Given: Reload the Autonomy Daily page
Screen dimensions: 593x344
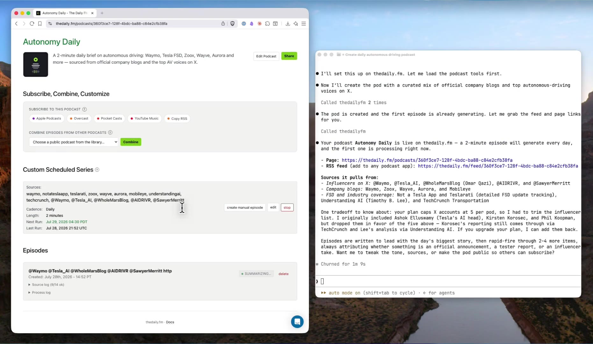Looking at the screenshot, I should (32, 24).
